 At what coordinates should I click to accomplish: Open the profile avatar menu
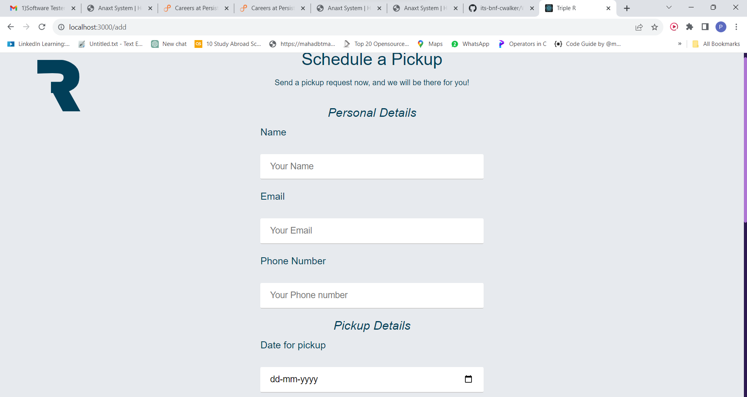(x=721, y=27)
